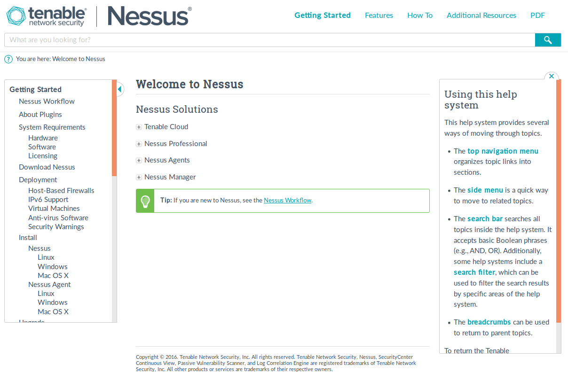
Task: Open the How To menu item
Action: click(x=419, y=15)
